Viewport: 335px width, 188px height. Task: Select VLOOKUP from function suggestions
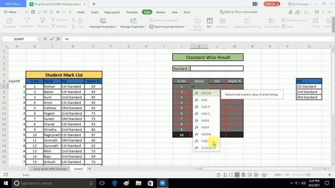pos(206,148)
